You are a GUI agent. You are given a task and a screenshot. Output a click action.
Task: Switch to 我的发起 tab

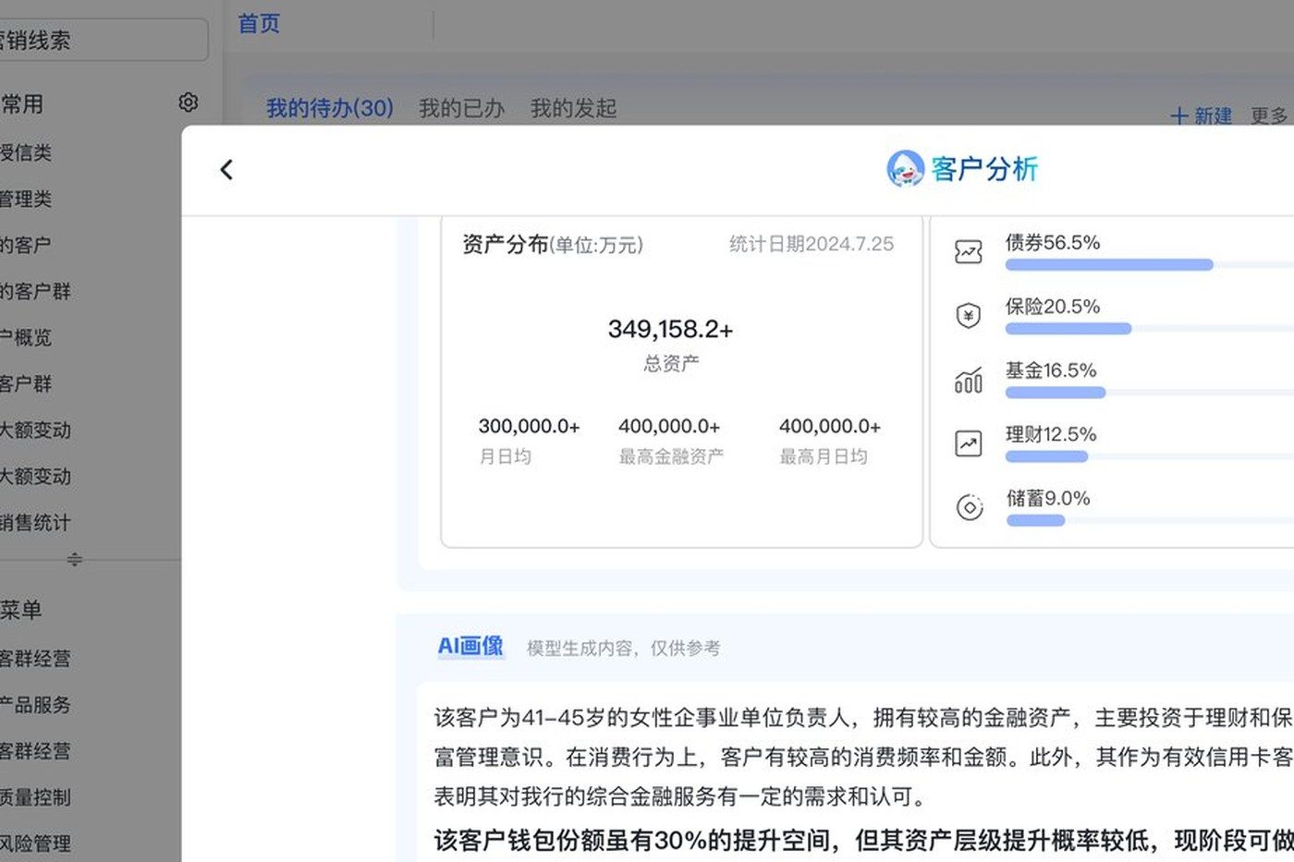point(573,108)
